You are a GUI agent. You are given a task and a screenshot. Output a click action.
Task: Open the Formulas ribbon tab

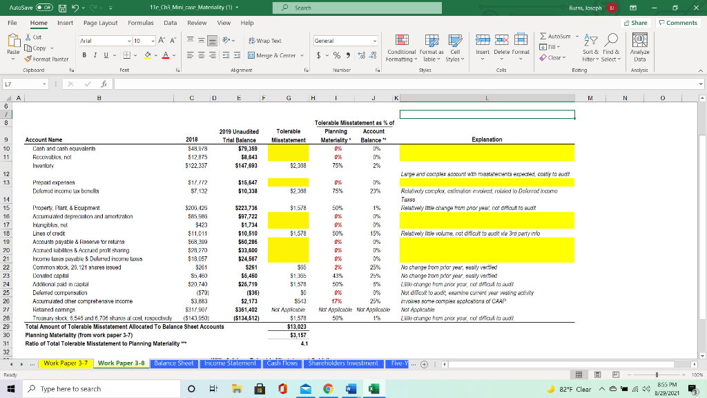(x=140, y=23)
